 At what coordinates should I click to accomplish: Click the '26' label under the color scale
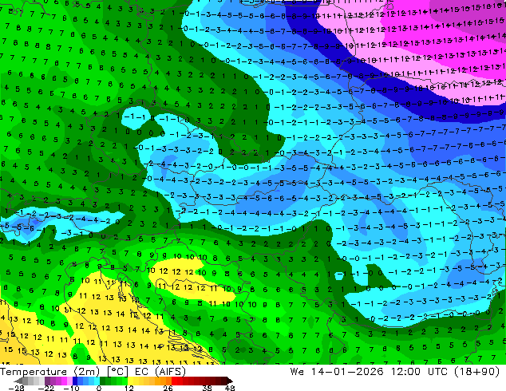168,388
